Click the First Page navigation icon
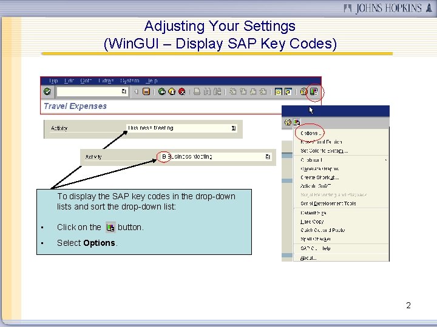 pyautogui.click(x=232, y=91)
